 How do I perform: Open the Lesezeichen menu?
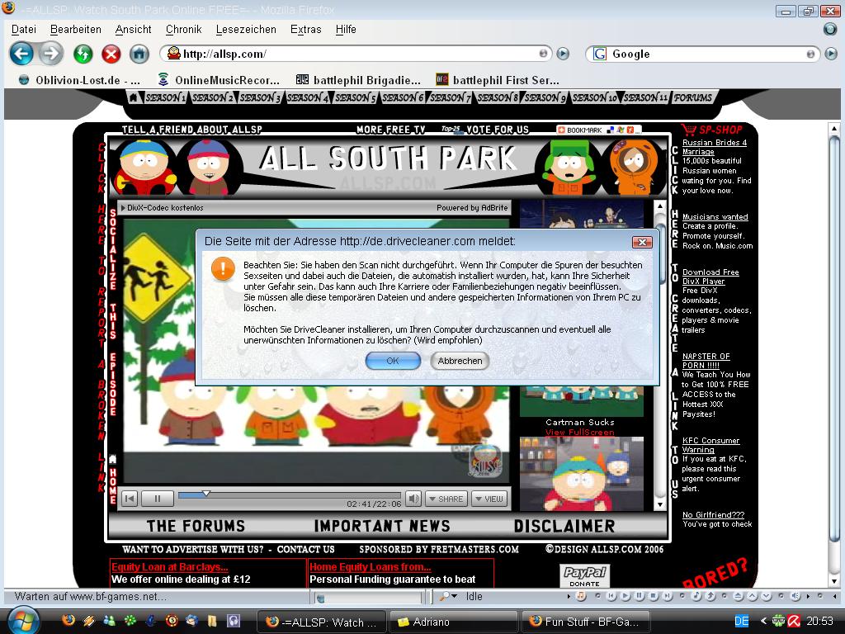pos(246,29)
